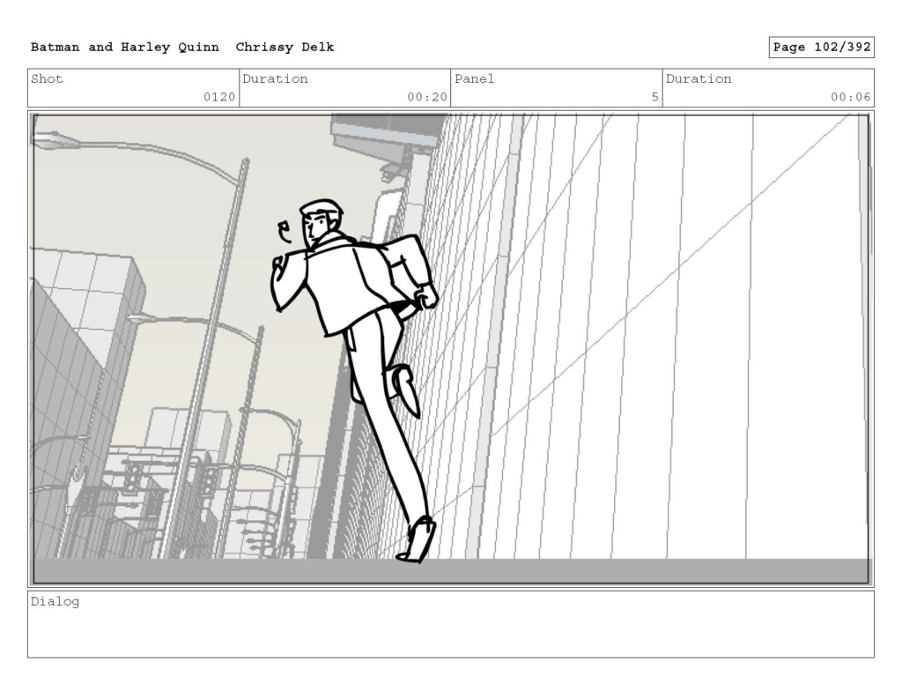Click the Panel field showing 5
The width and height of the screenshot is (902, 699).
pyautogui.click(x=557, y=88)
